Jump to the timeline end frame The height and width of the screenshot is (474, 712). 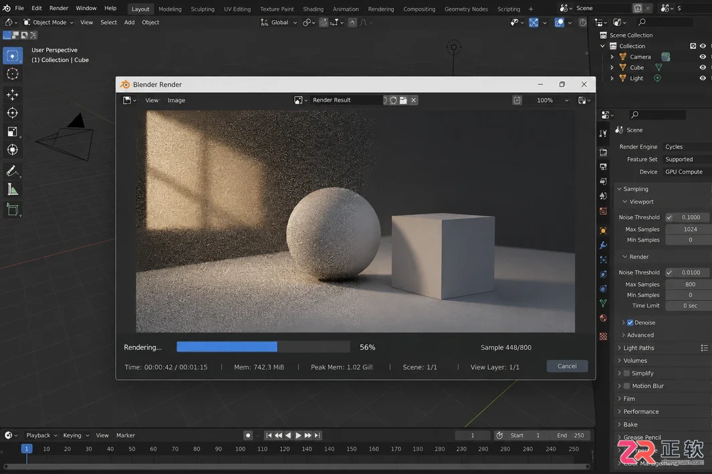pos(318,435)
